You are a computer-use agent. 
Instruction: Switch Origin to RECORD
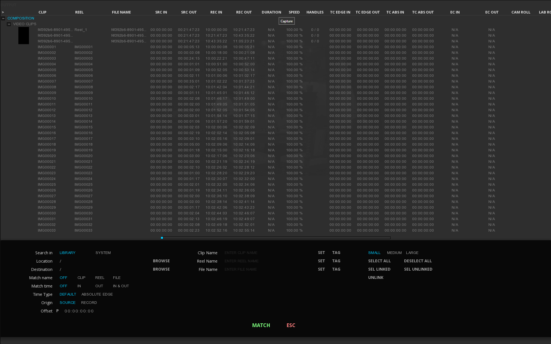pos(89,302)
